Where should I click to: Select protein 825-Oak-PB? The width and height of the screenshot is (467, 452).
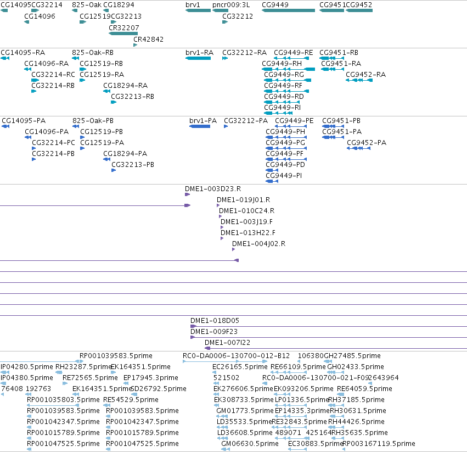(x=93, y=121)
